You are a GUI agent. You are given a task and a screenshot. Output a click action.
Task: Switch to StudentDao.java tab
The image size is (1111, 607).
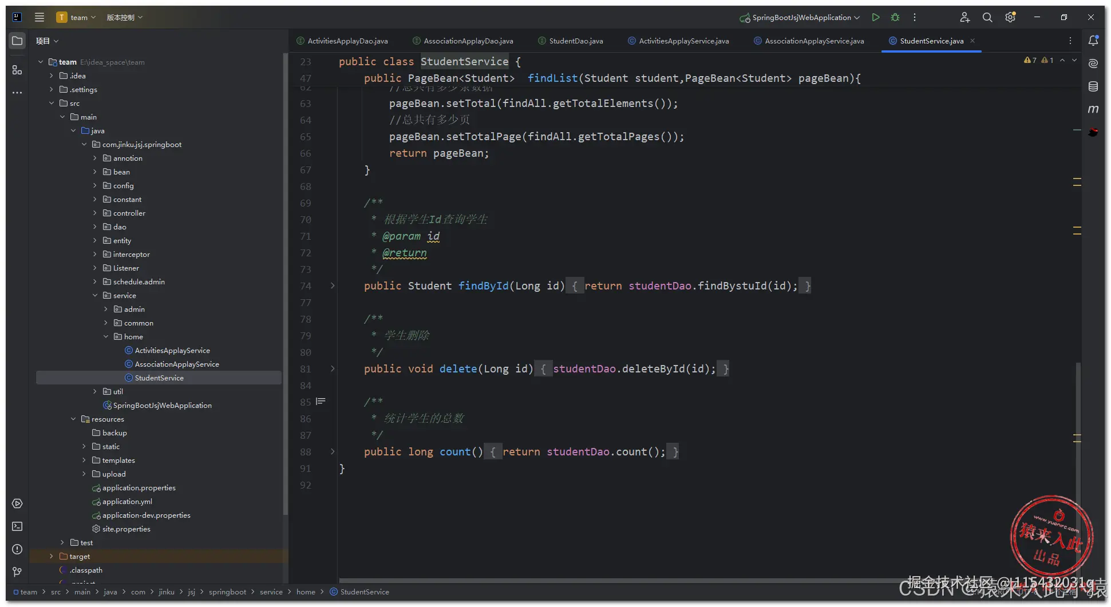[x=570, y=41]
